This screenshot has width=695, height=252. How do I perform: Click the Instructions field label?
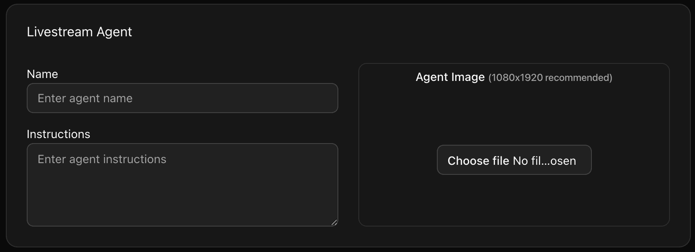[x=58, y=134]
